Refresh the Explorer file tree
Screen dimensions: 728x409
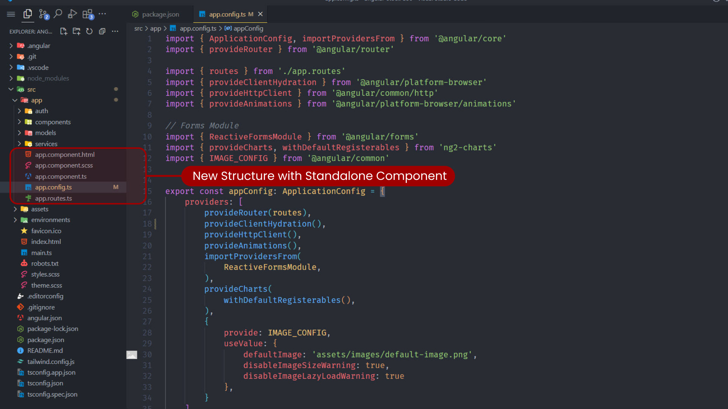[89, 31]
